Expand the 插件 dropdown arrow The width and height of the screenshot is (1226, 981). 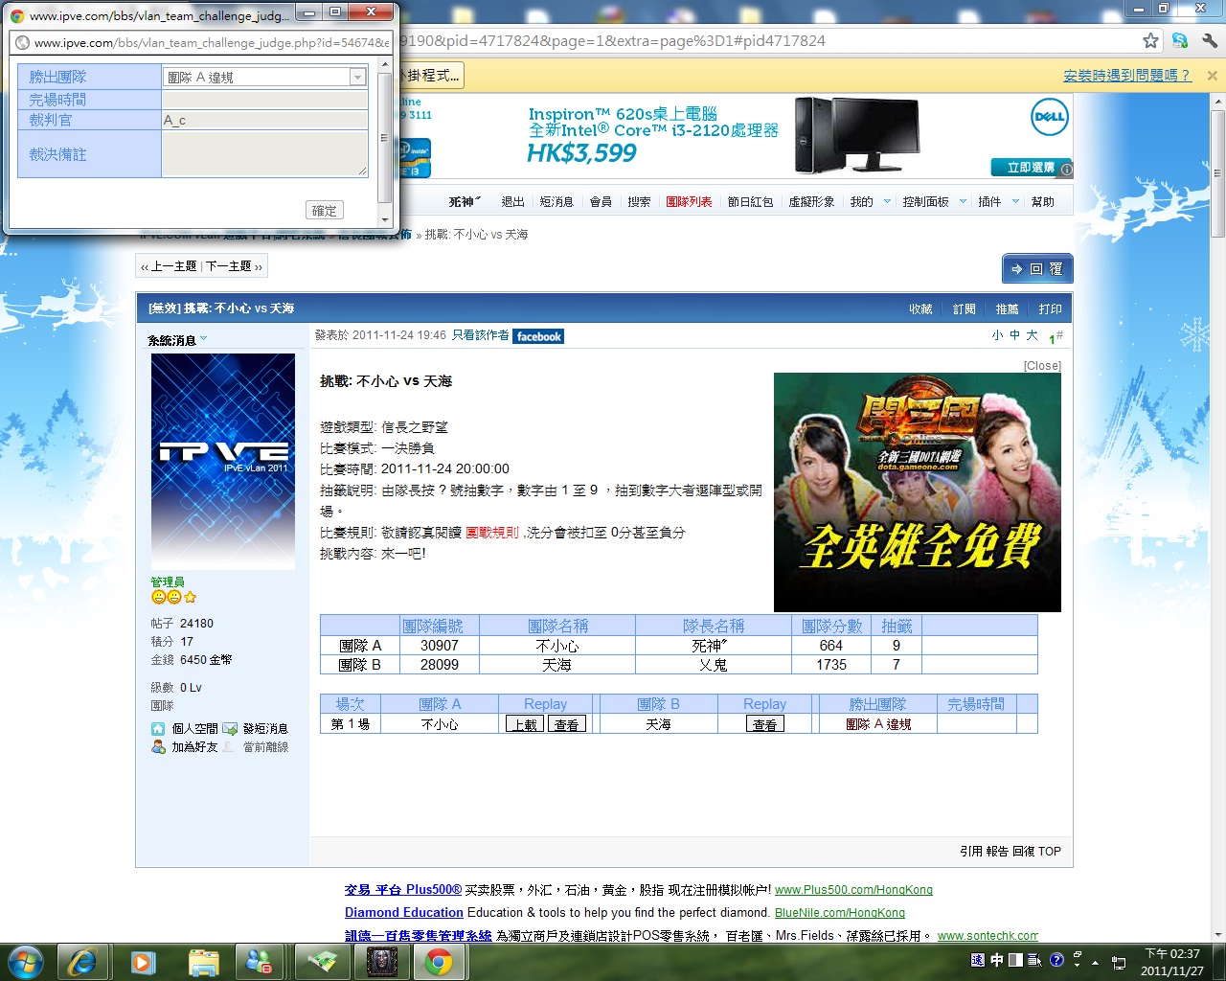click(1015, 202)
